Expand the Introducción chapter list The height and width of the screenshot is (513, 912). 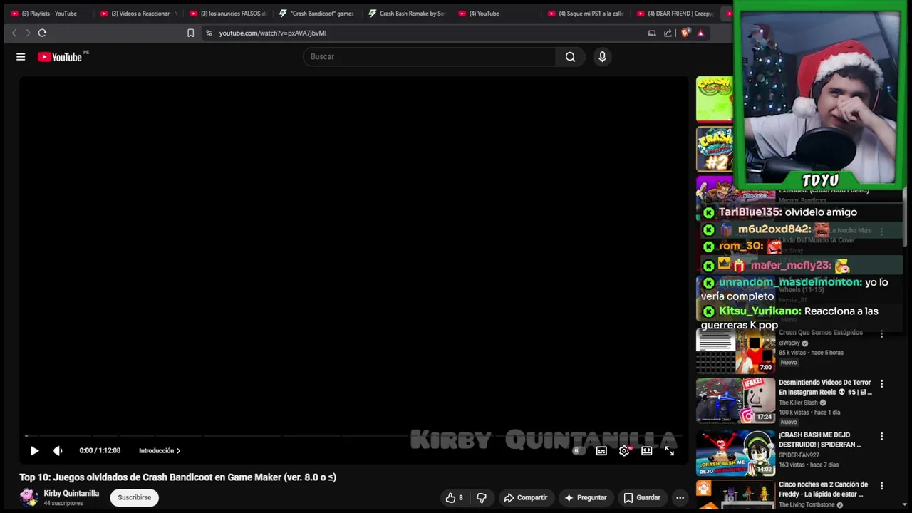tap(160, 450)
